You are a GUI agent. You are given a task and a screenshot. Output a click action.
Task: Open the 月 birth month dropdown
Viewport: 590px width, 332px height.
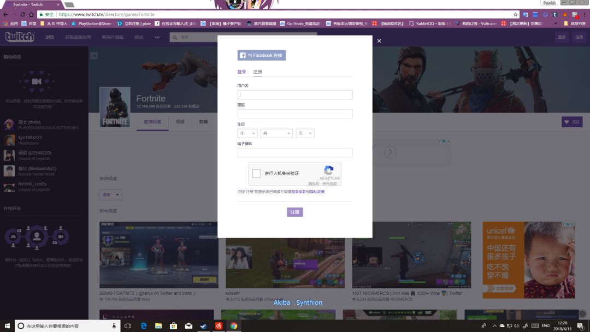pos(276,133)
